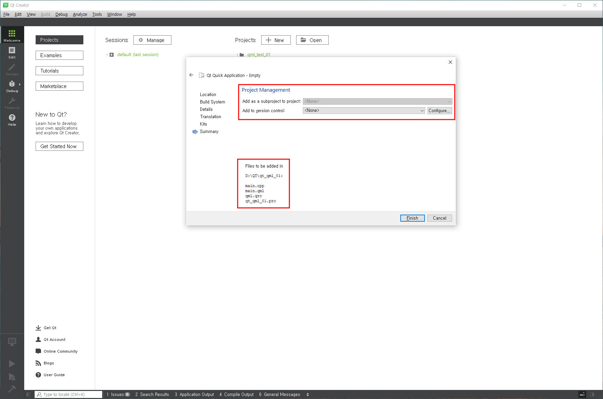
Task: Open the qml_test_01 recent project
Action: tap(259, 55)
